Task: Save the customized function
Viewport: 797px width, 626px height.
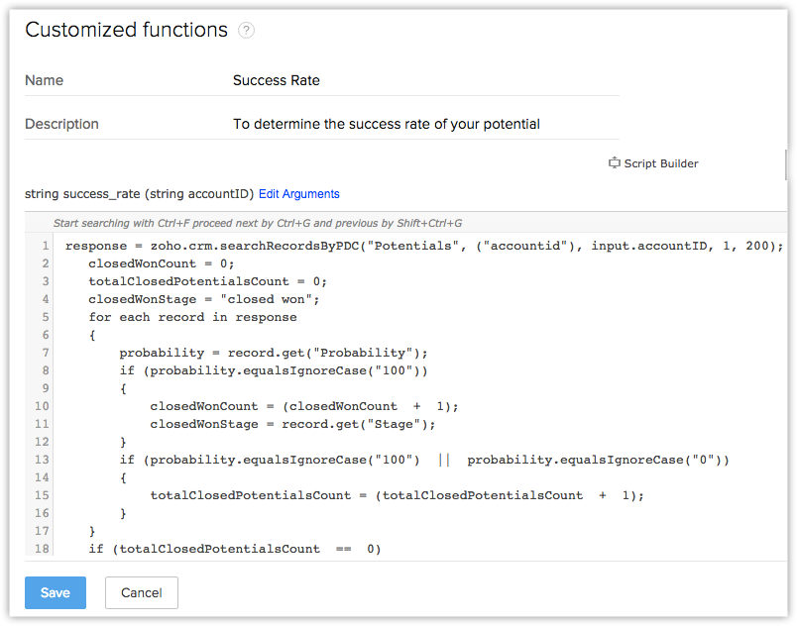Action: pos(56,592)
